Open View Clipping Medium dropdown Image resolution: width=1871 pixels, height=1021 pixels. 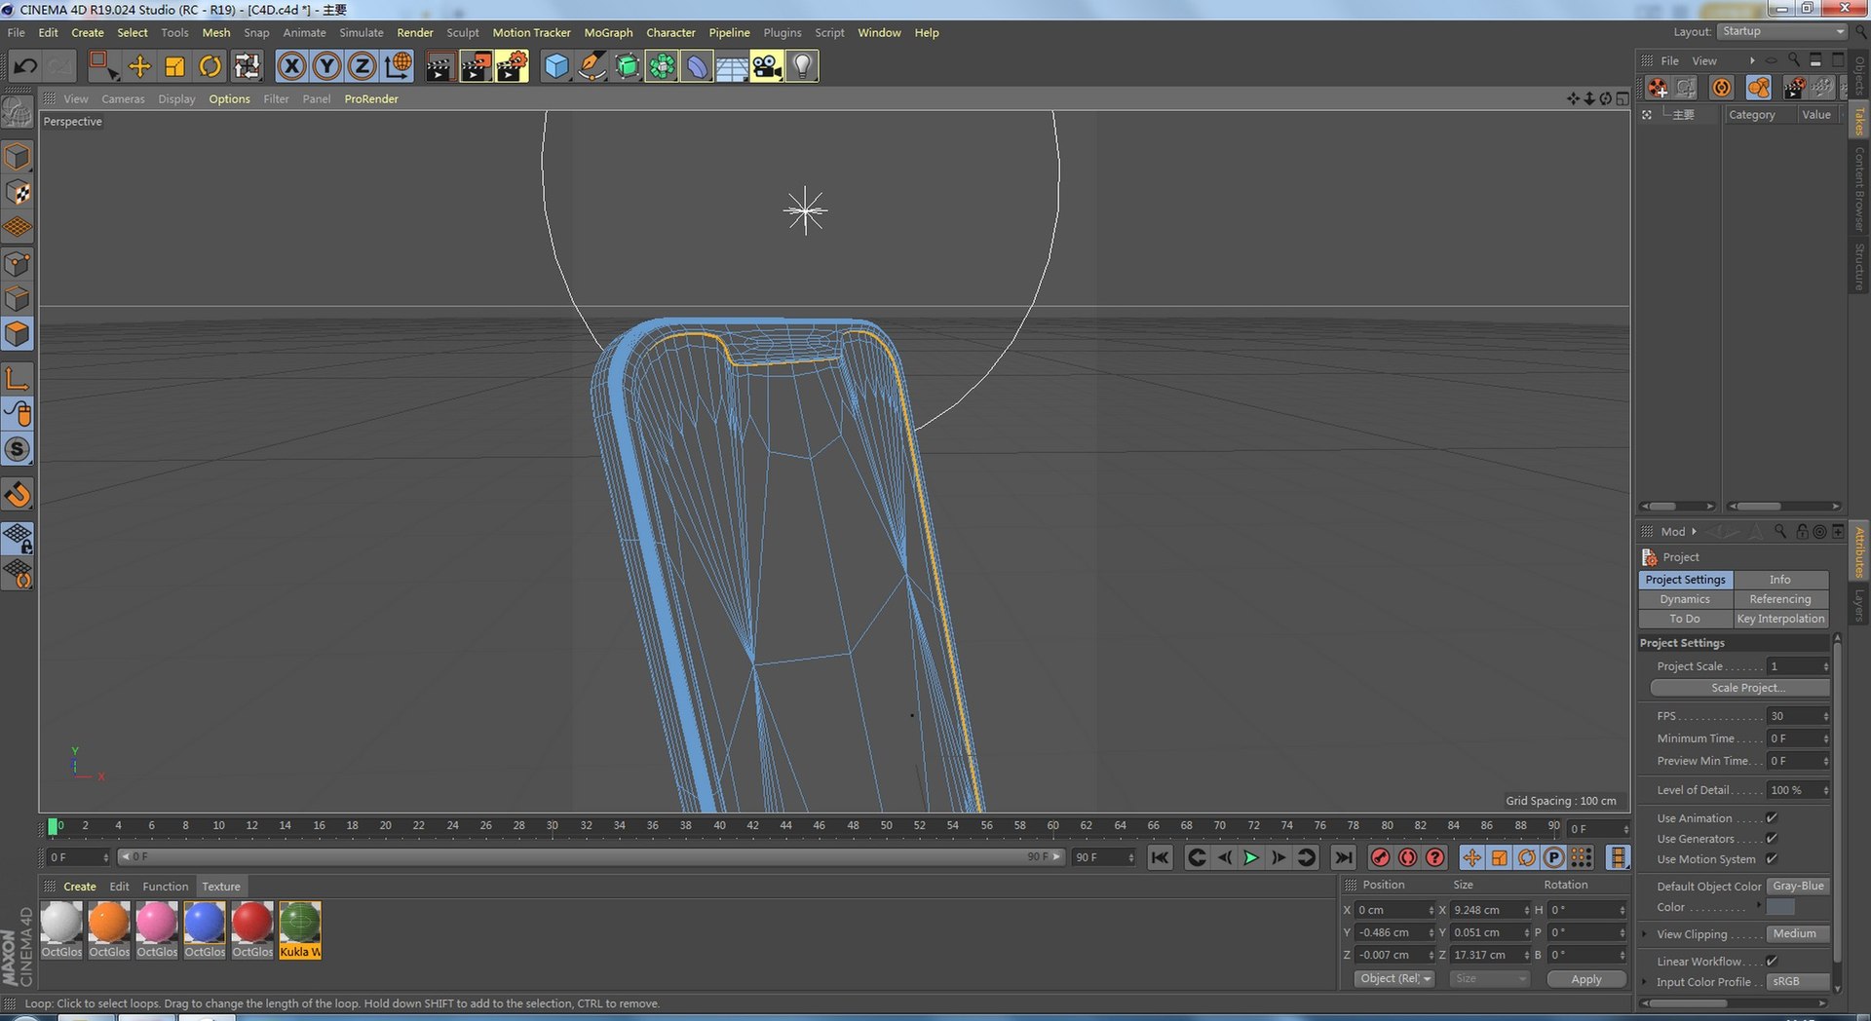pos(1799,934)
